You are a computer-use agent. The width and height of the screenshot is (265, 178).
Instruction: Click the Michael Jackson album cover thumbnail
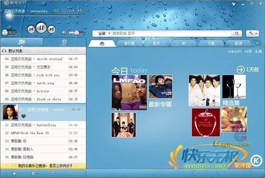(11, 112)
